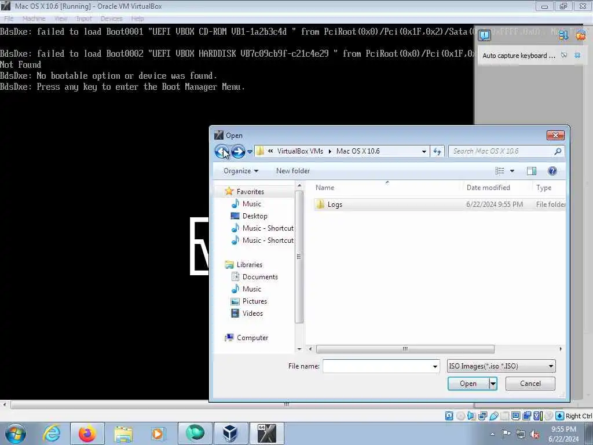The height and width of the screenshot is (445, 593).
Task: Open the File menu in VirtualBox
Action: (x=9, y=19)
